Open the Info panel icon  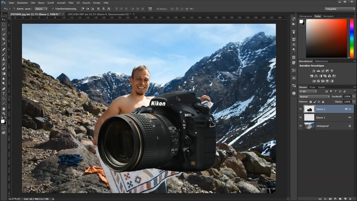pyautogui.click(x=294, y=93)
